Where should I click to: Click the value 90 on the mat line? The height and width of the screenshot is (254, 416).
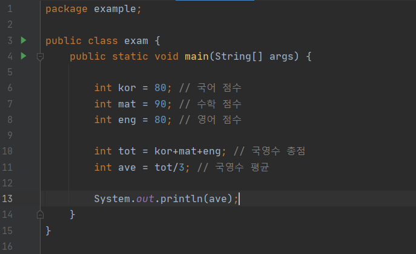pos(160,104)
